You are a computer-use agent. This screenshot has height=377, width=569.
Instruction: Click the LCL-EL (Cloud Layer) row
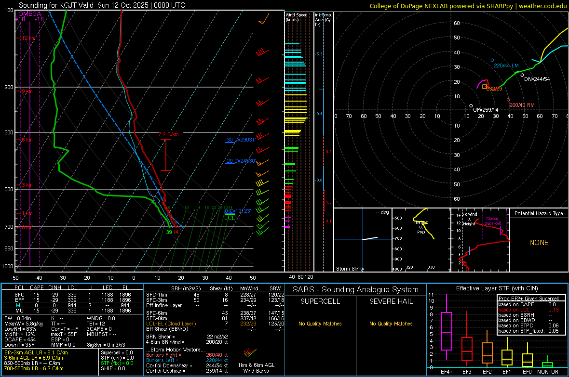[215, 324]
